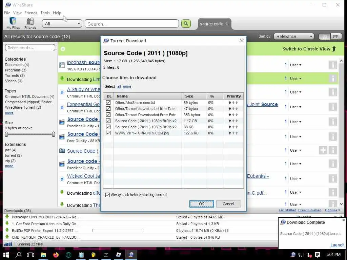Click green arrow of Periscope LiveOMG download
The width and height of the screenshot is (347, 260).
tap(7, 217)
